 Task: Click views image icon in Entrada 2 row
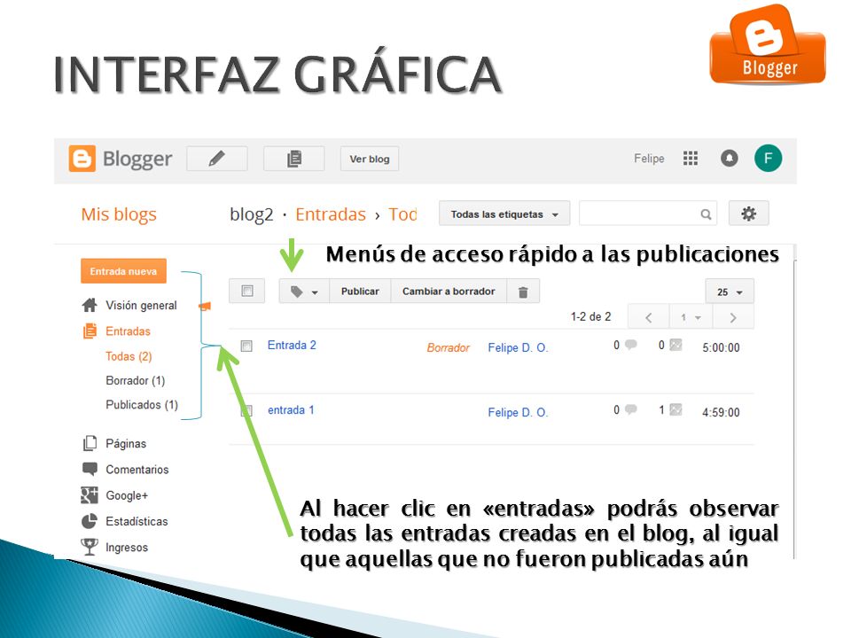point(675,345)
